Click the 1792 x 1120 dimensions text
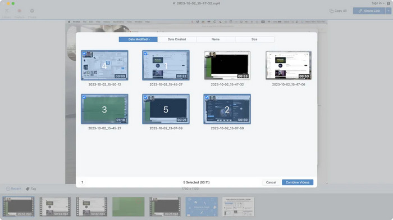393x220 pixels. pyautogui.click(x=190, y=188)
